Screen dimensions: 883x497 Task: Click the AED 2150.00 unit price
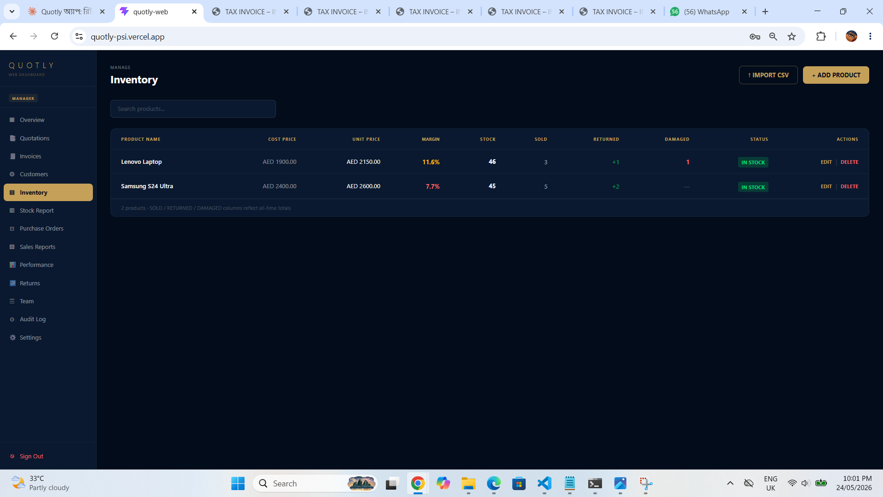click(x=363, y=162)
